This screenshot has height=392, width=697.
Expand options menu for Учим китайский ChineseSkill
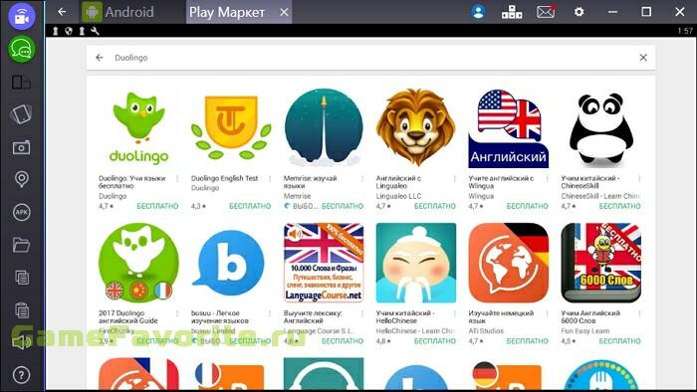point(639,179)
